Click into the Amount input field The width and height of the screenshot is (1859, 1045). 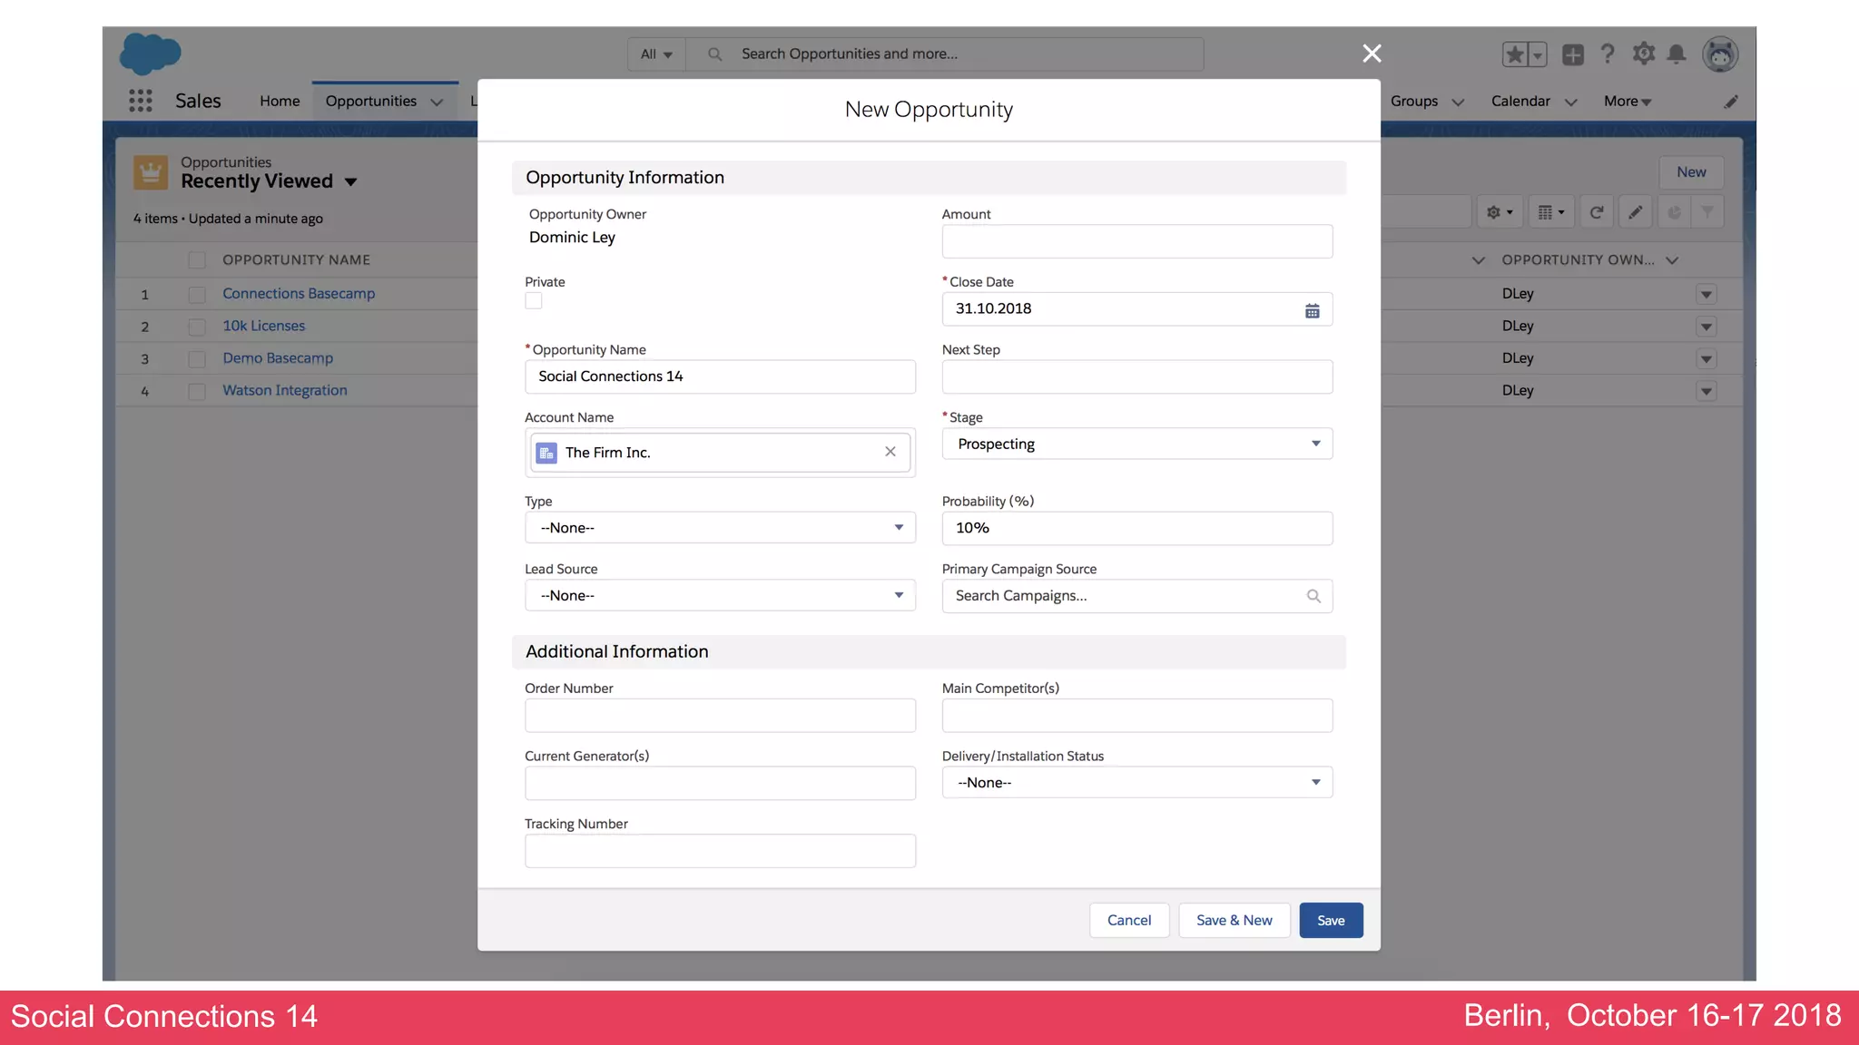click(1136, 241)
